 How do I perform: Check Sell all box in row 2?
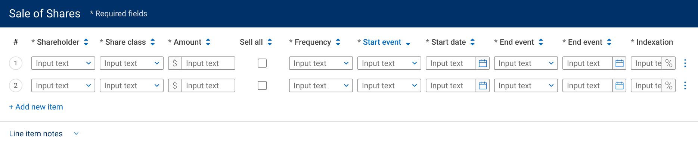tap(262, 86)
